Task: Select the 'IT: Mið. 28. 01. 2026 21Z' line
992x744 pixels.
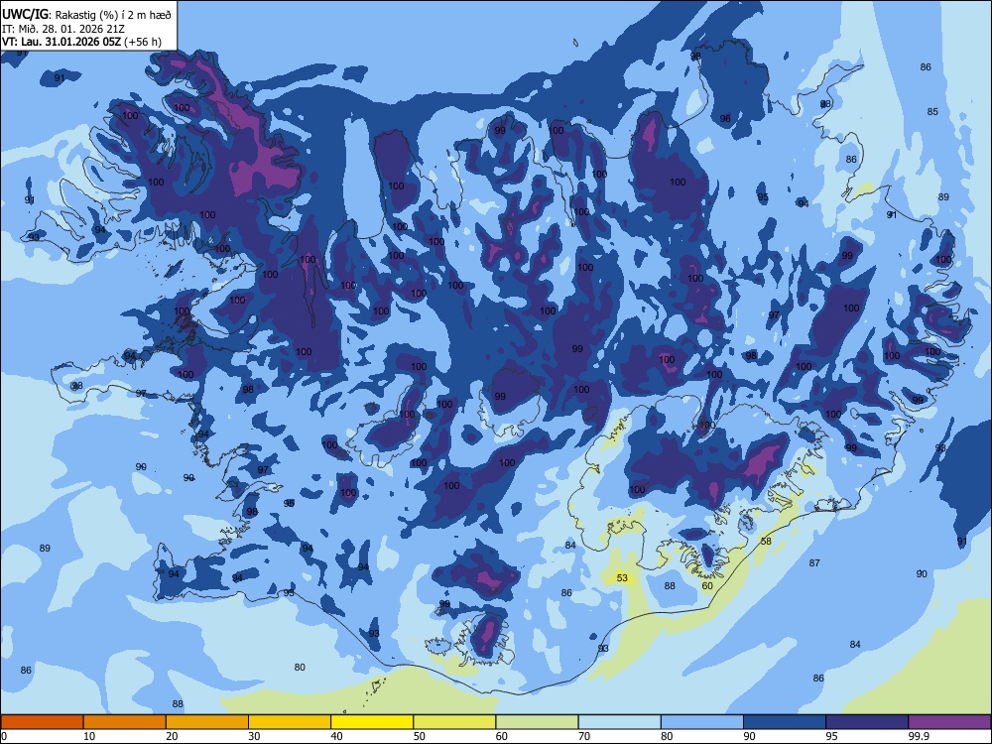Action: (63, 29)
